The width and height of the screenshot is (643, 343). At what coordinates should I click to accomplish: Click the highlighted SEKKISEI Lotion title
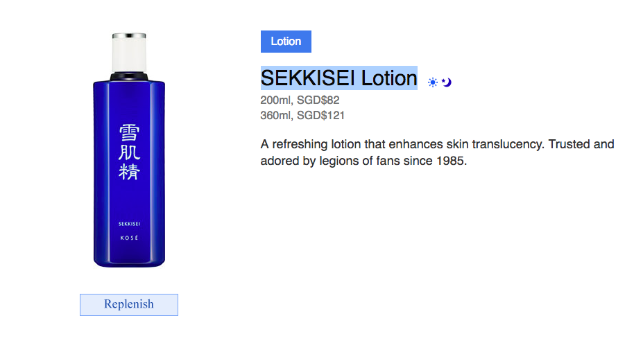click(x=338, y=78)
